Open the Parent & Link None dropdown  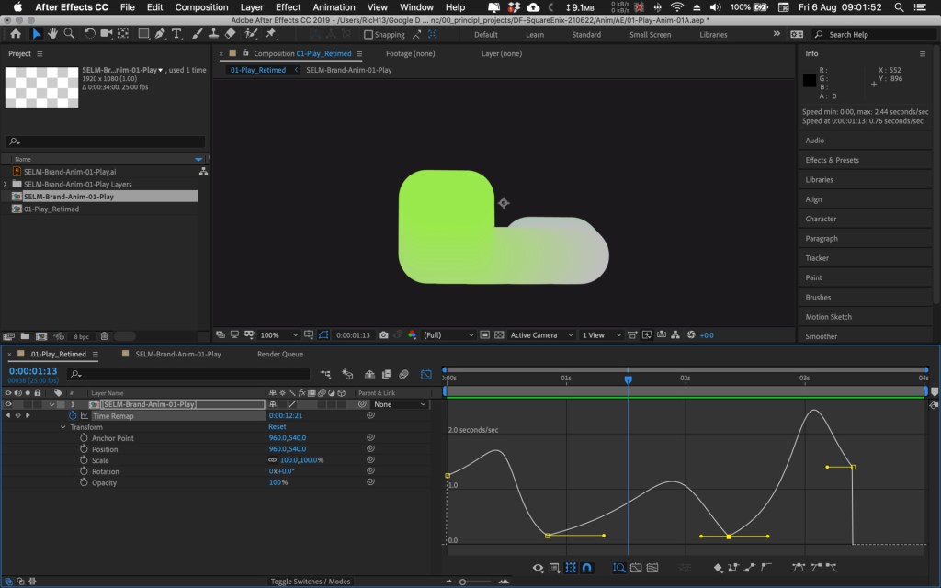pos(401,404)
